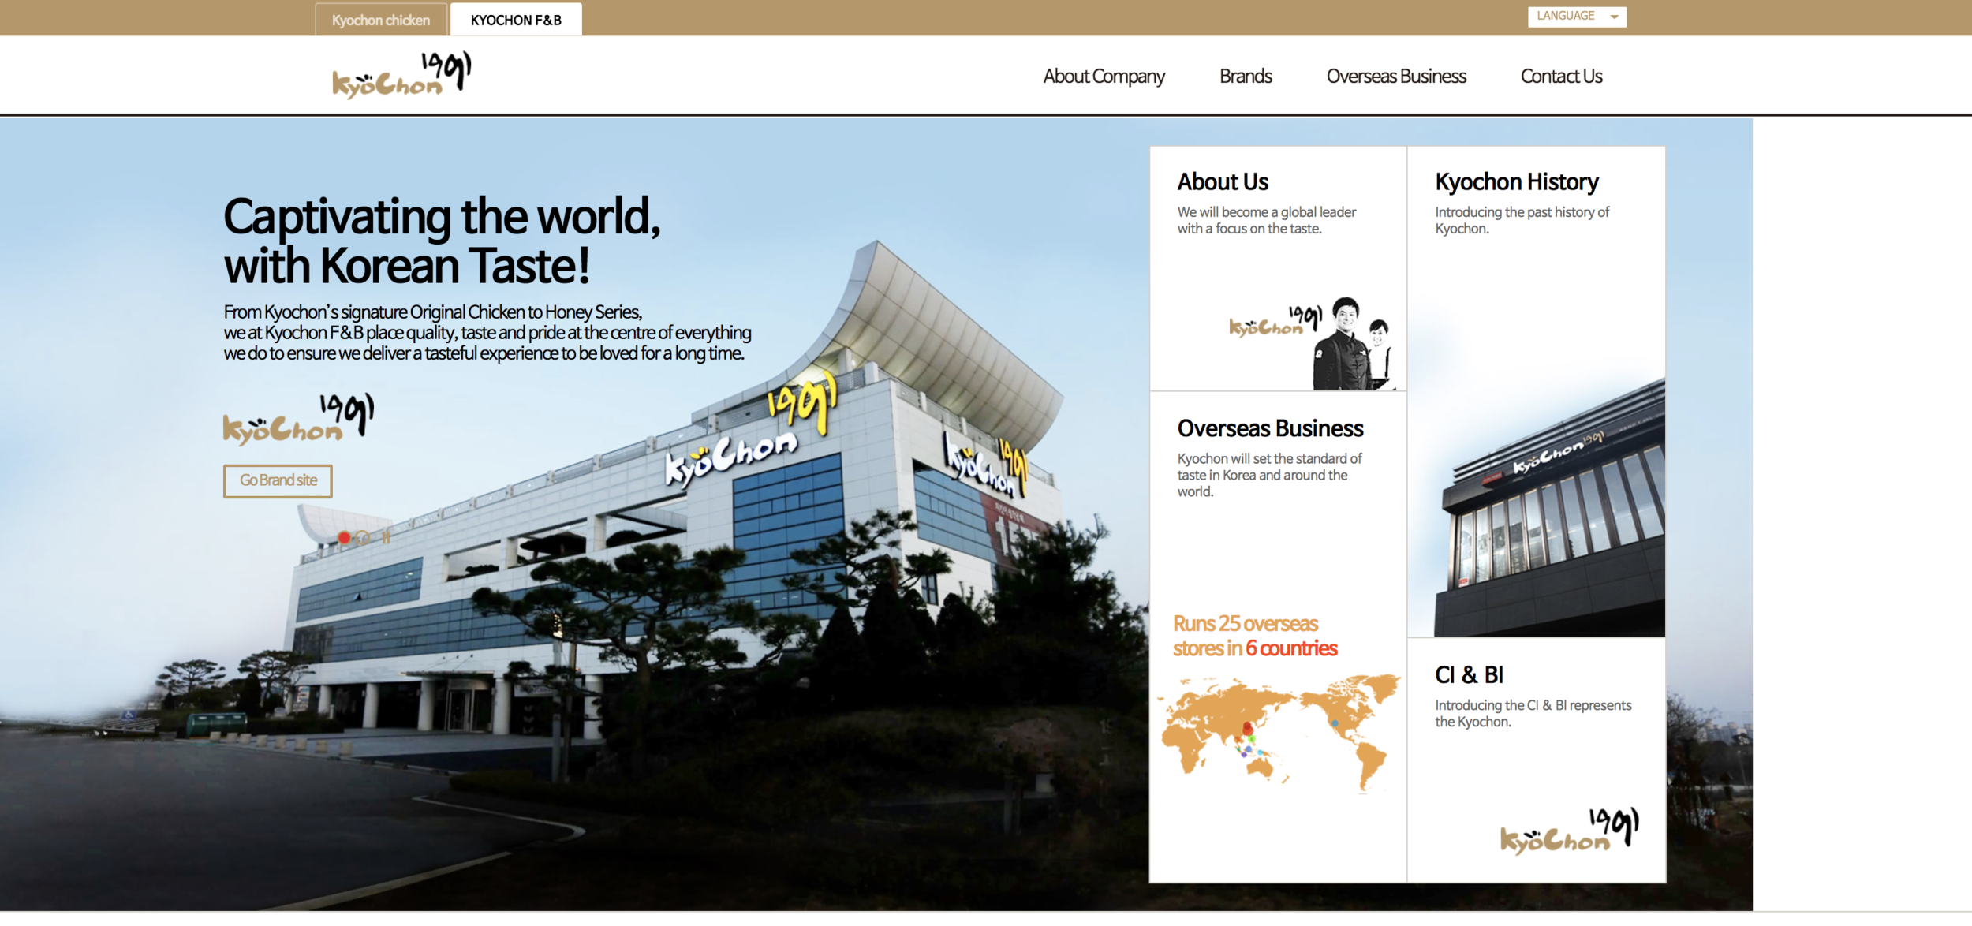1972x926 pixels.
Task: Click 'Kyochon will set the standard of taste' text
Action: [x=1269, y=475]
